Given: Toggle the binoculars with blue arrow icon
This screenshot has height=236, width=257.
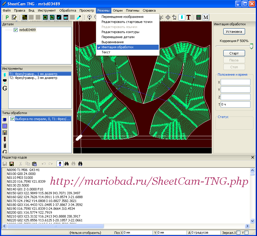Looking at the screenshot, I should (60, 164).
